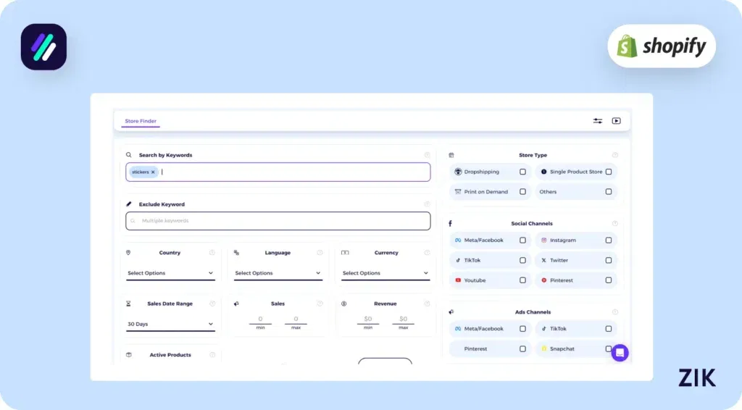This screenshot has width=742, height=410.
Task: Expand the Country select options dropdown
Action: tap(170, 273)
